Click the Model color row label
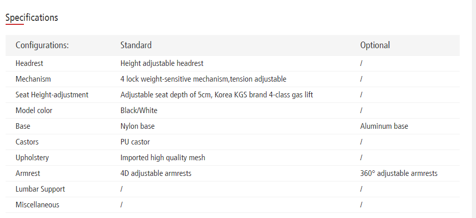The height and width of the screenshot is (218, 476). click(x=34, y=111)
